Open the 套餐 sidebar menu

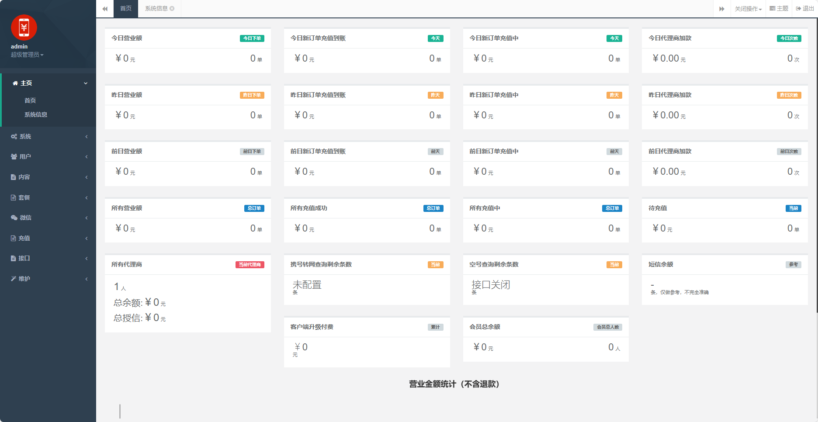(48, 197)
